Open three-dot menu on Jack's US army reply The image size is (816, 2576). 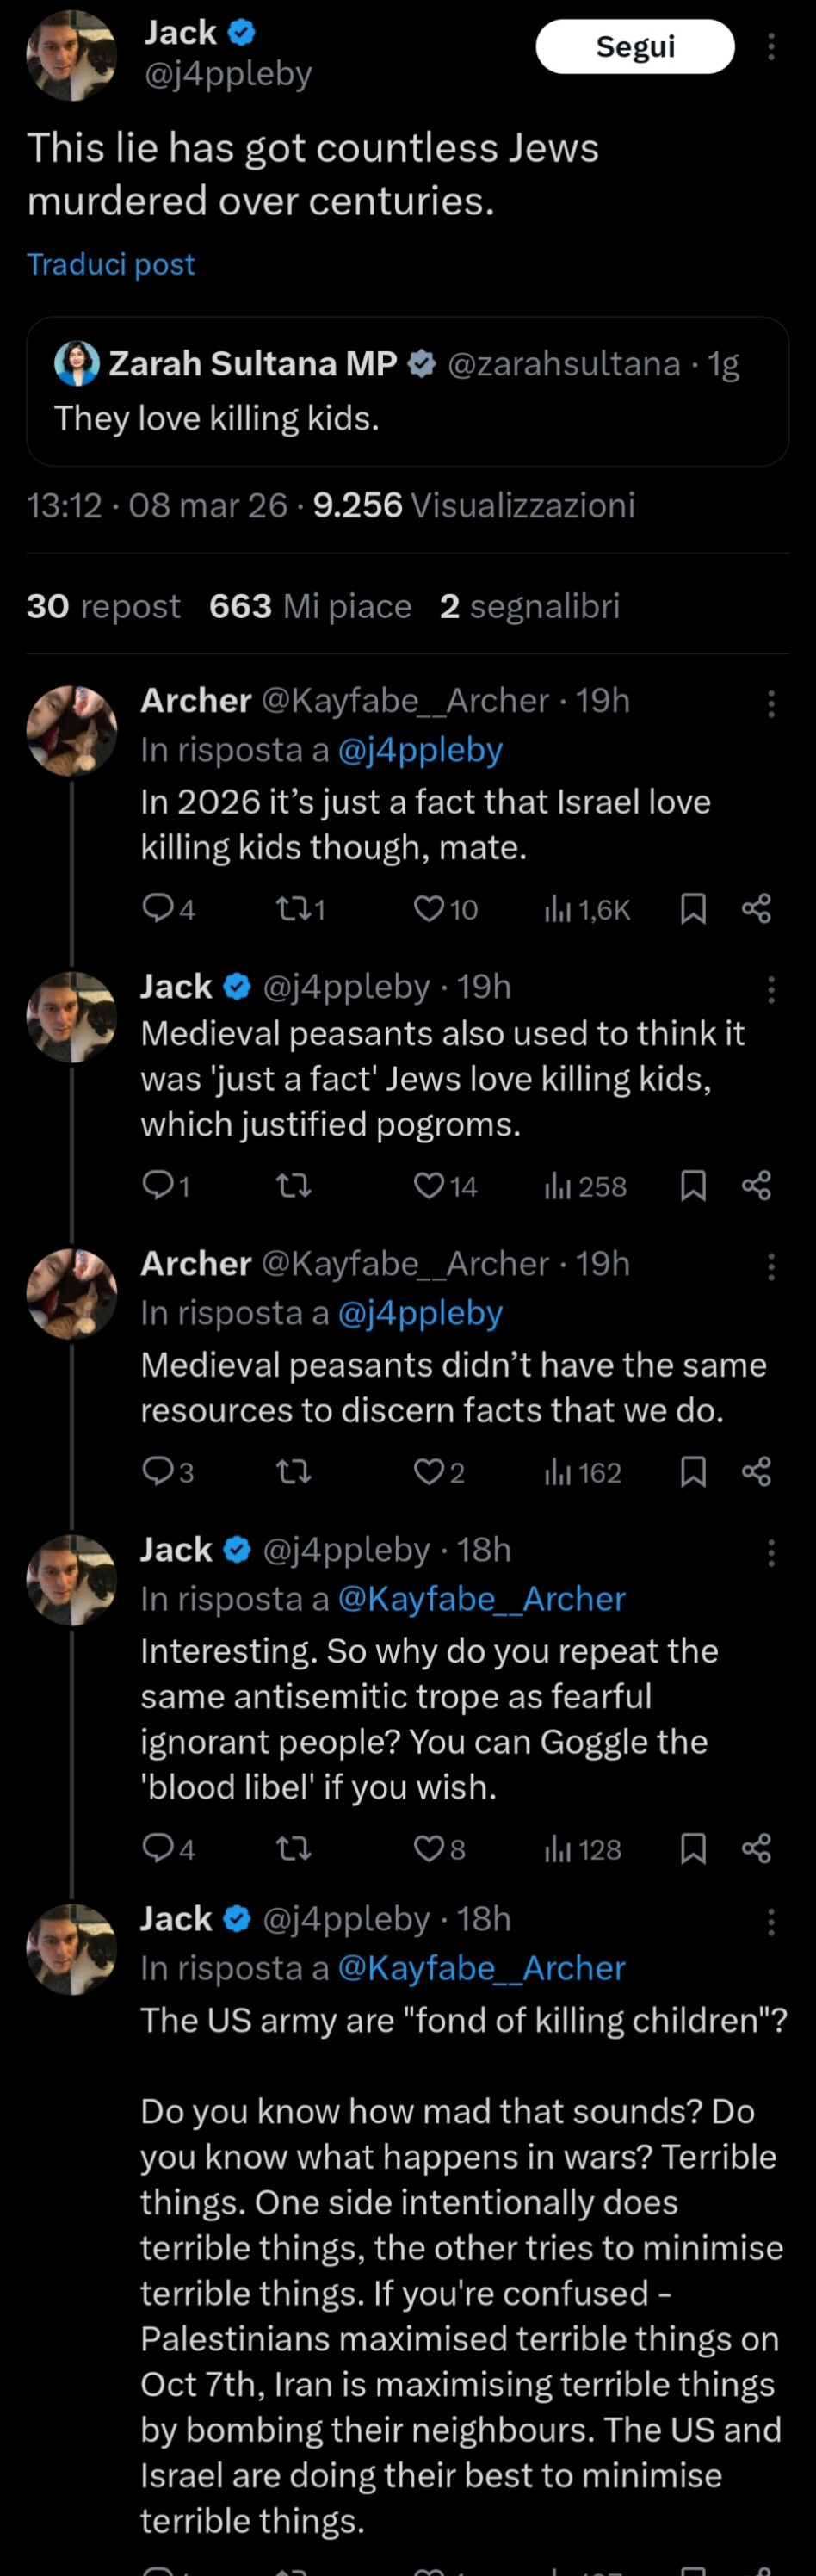[x=771, y=1921]
